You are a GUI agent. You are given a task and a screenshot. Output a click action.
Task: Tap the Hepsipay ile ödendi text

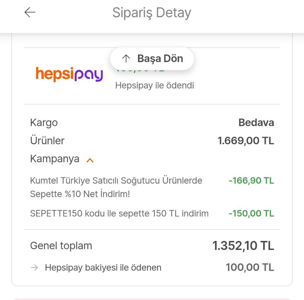pyautogui.click(x=154, y=85)
